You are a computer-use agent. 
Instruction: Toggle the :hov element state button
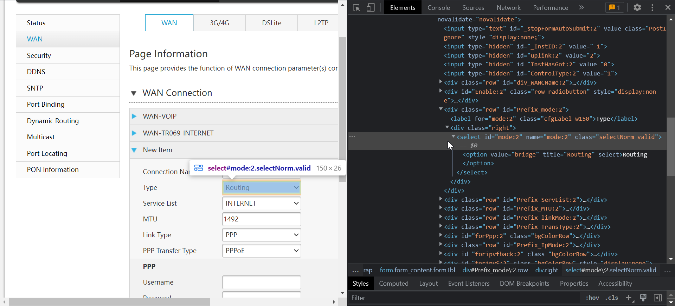592,298
